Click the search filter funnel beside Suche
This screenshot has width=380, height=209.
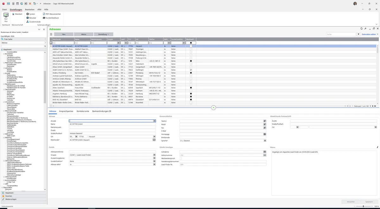coord(358,34)
